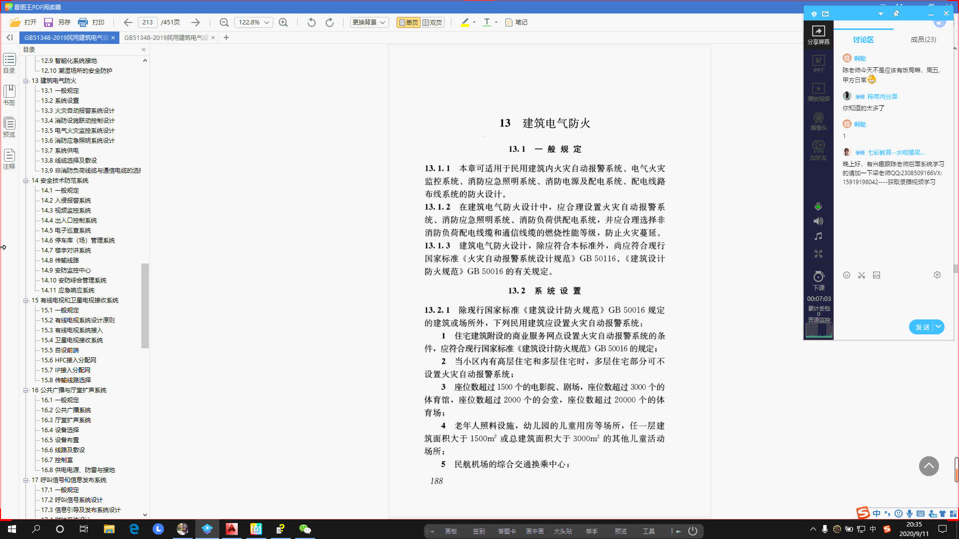Select the 讨论区 discussion tab
The height and width of the screenshot is (539, 959).
point(863,39)
